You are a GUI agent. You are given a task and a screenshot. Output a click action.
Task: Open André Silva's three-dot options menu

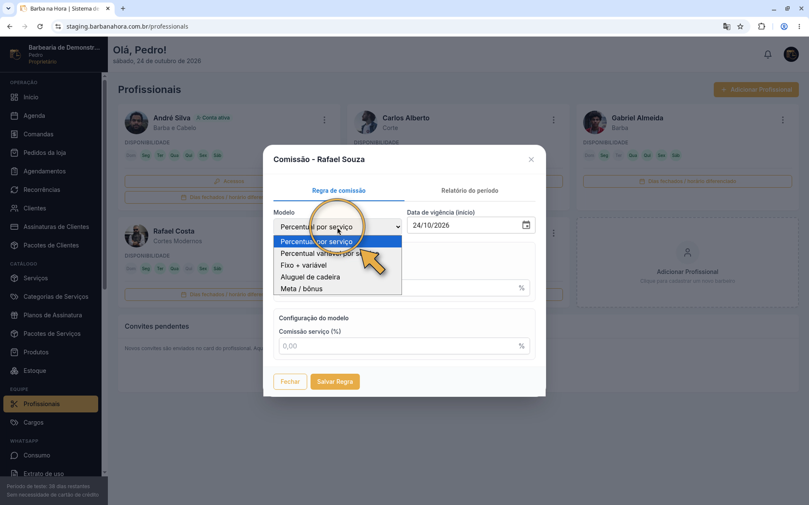[x=324, y=120]
